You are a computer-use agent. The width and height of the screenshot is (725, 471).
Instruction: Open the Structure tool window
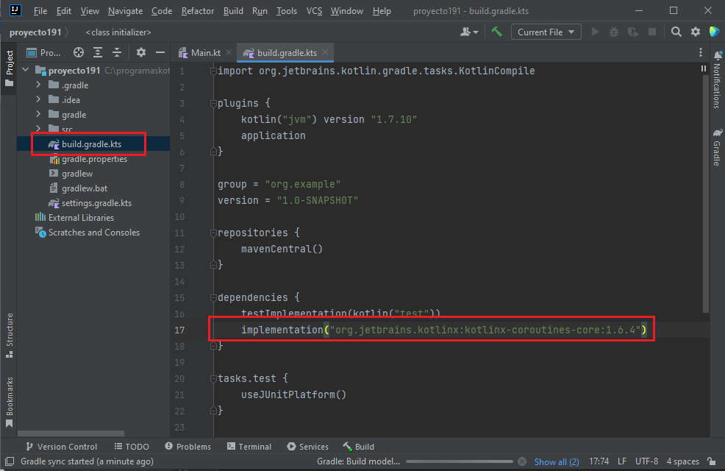tap(10, 336)
